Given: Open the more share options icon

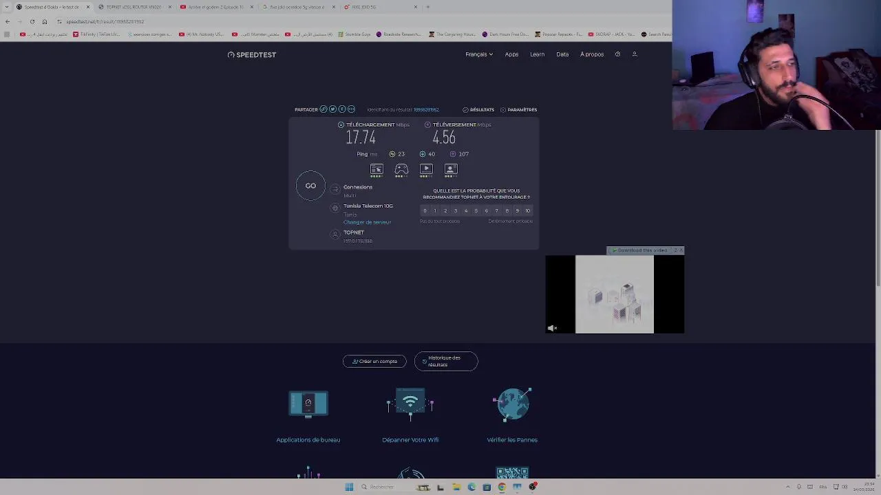Looking at the screenshot, I should click(x=351, y=109).
